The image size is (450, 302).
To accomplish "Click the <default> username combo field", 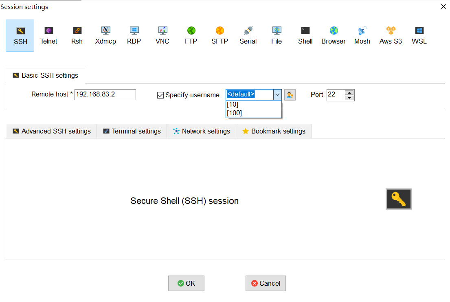I will tap(250, 94).
